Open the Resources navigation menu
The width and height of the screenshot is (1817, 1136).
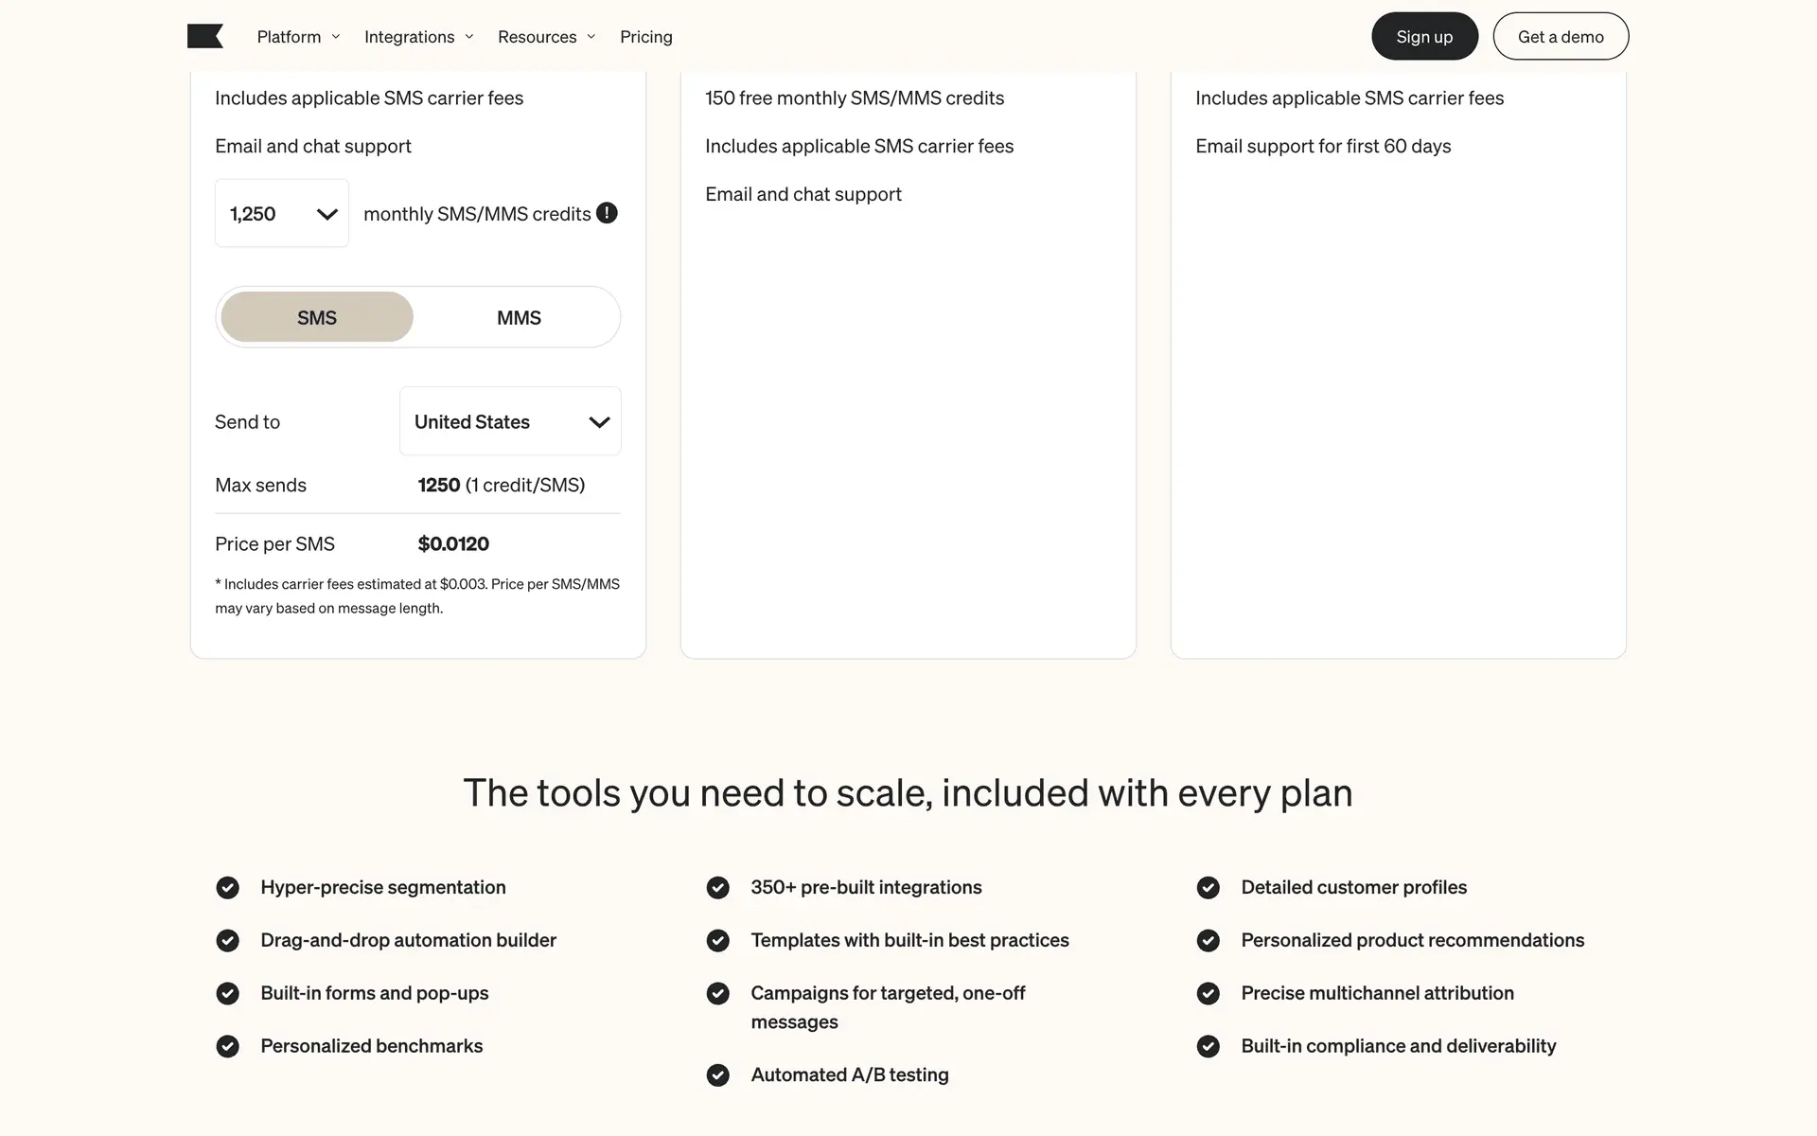pyautogui.click(x=546, y=37)
